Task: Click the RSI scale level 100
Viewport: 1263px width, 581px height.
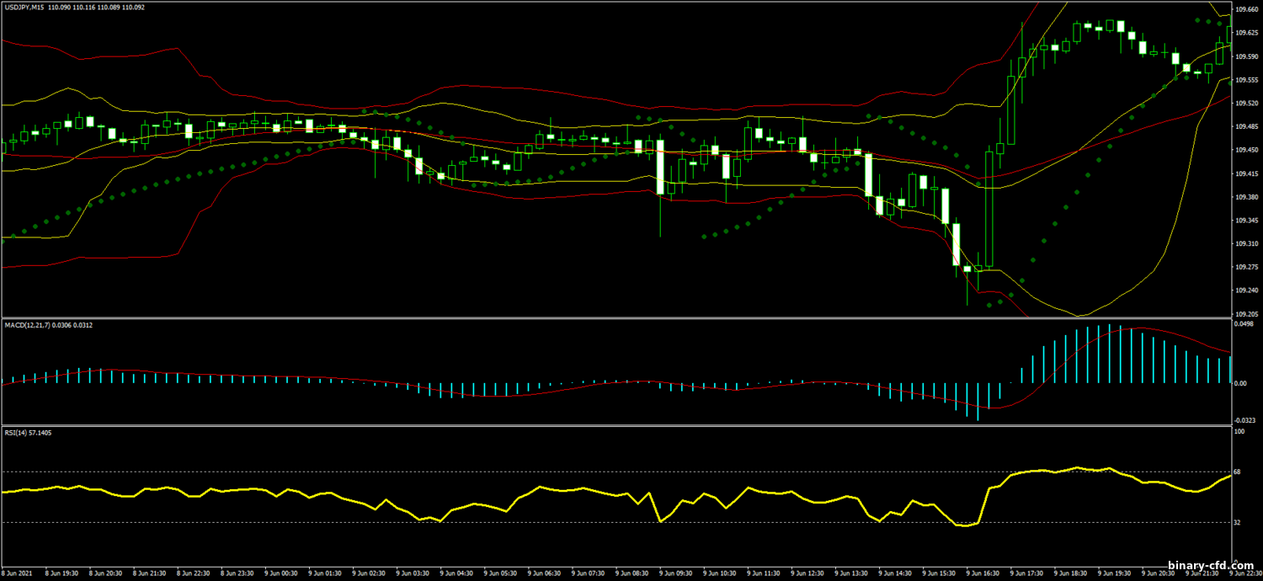Action: point(1240,432)
